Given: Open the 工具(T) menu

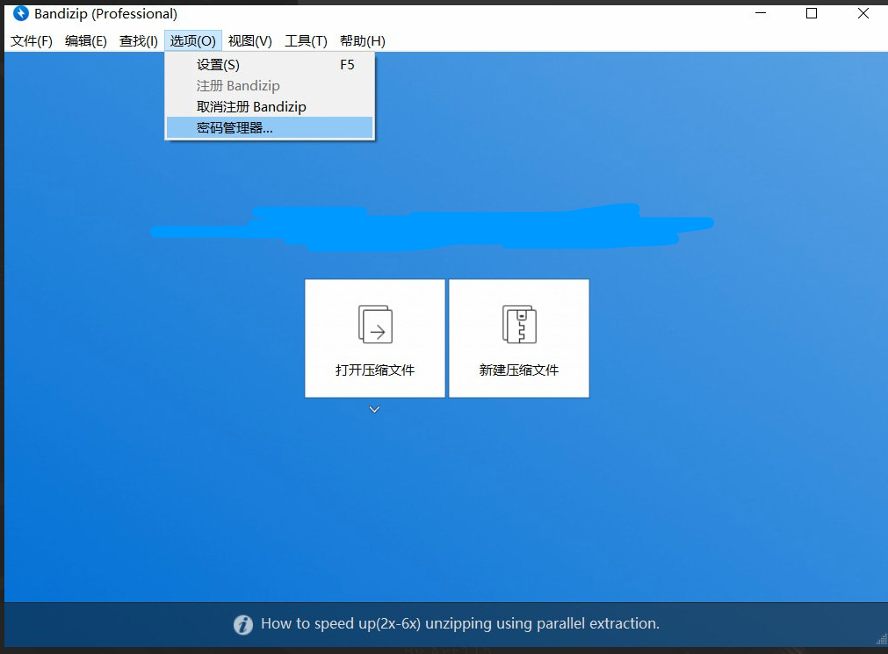Looking at the screenshot, I should tap(304, 40).
